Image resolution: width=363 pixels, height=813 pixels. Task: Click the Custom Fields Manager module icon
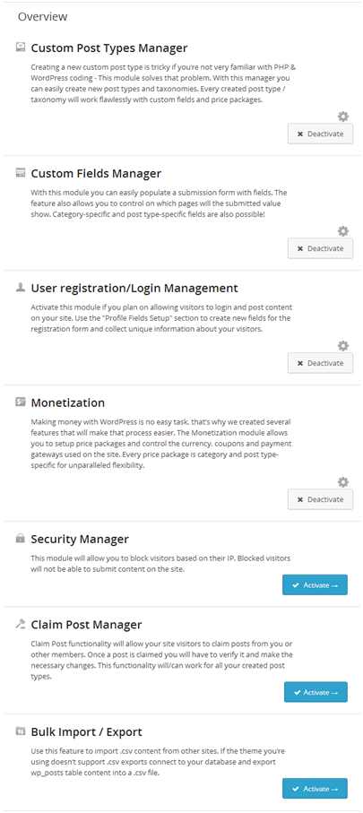coord(21,173)
